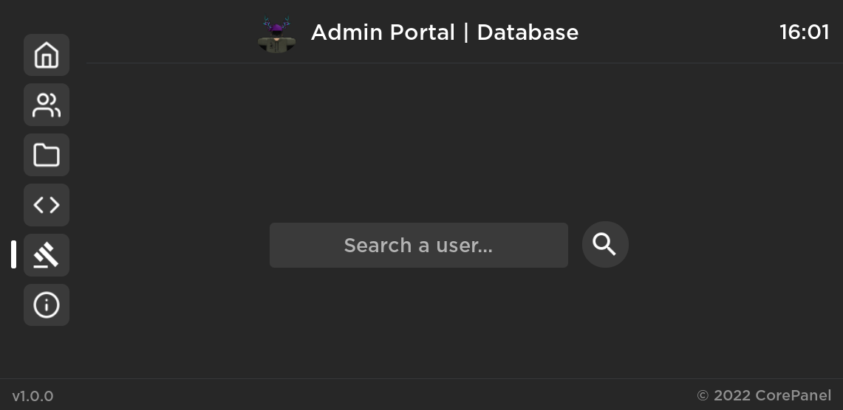Click the © 2022 CorePanel footer text

764,395
